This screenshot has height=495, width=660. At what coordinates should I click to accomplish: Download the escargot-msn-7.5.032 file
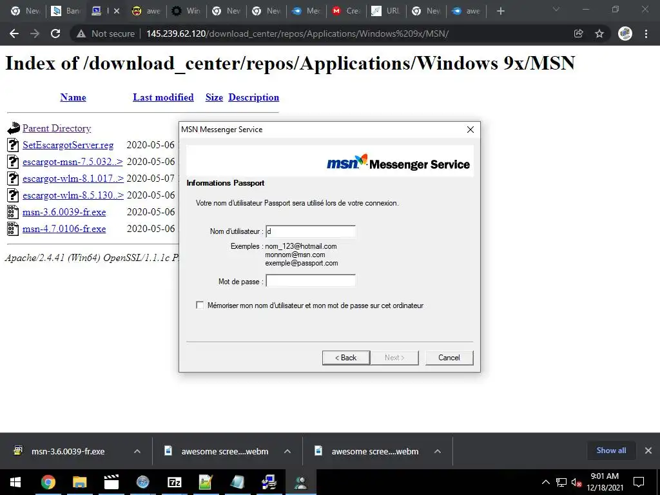click(72, 162)
